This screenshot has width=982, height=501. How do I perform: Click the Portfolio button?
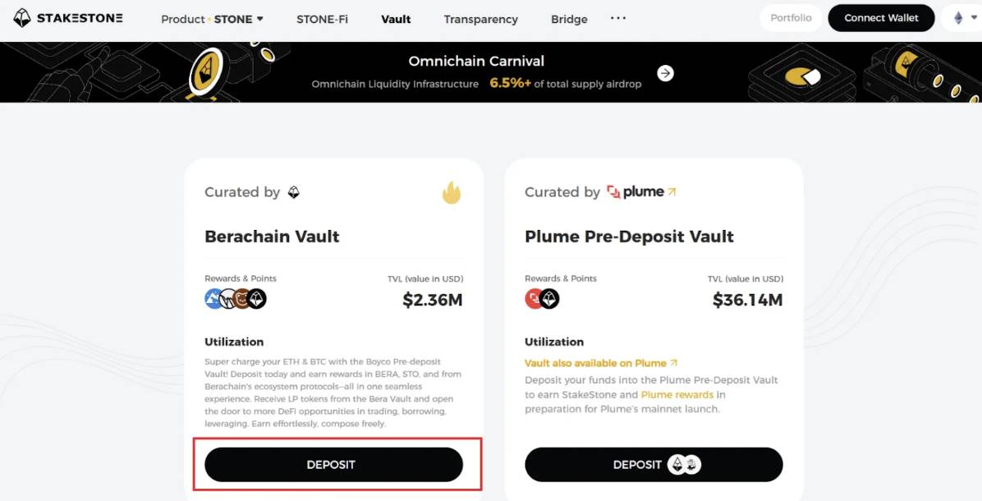click(x=791, y=18)
